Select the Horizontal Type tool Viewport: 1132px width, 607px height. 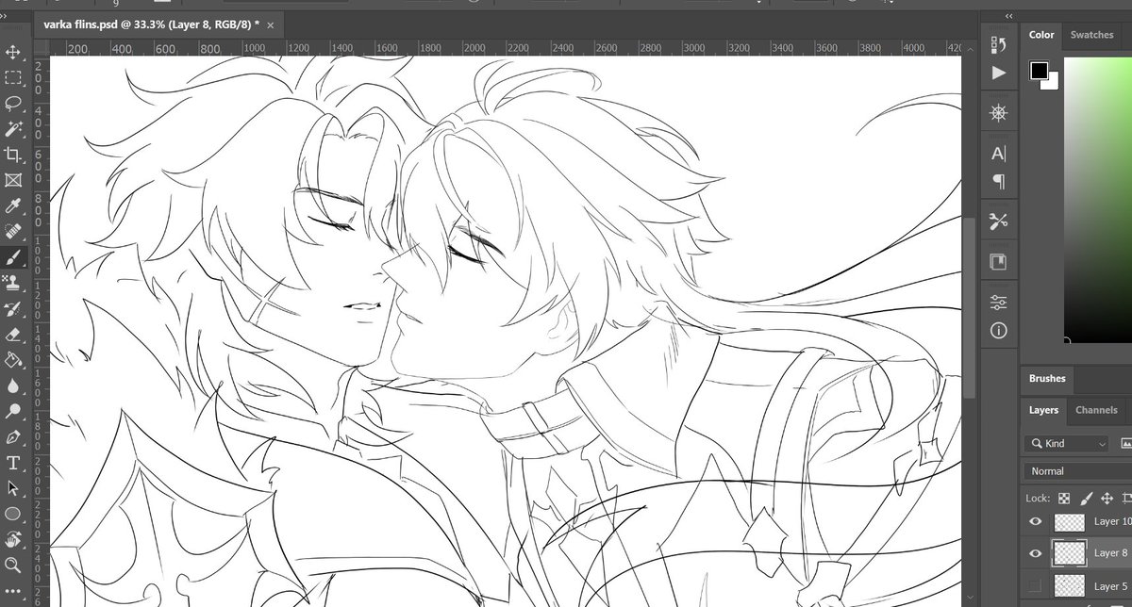(x=13, y=462)
